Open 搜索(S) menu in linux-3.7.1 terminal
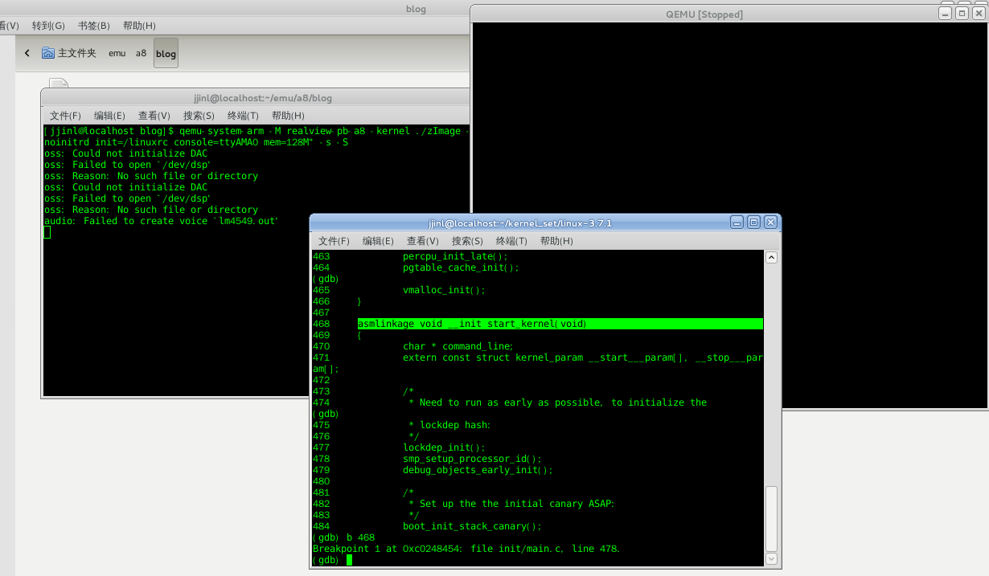 tap(467, 241)
